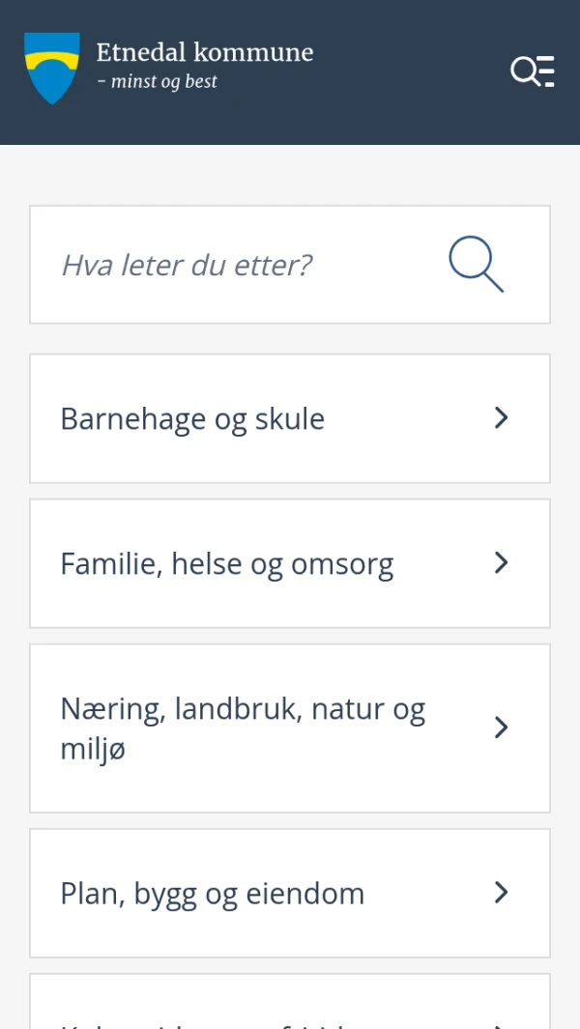Click the arrow next to Plan, bygg og eiendom
This screenshot has height=1029, width=580.
click(x=501, y=893)
